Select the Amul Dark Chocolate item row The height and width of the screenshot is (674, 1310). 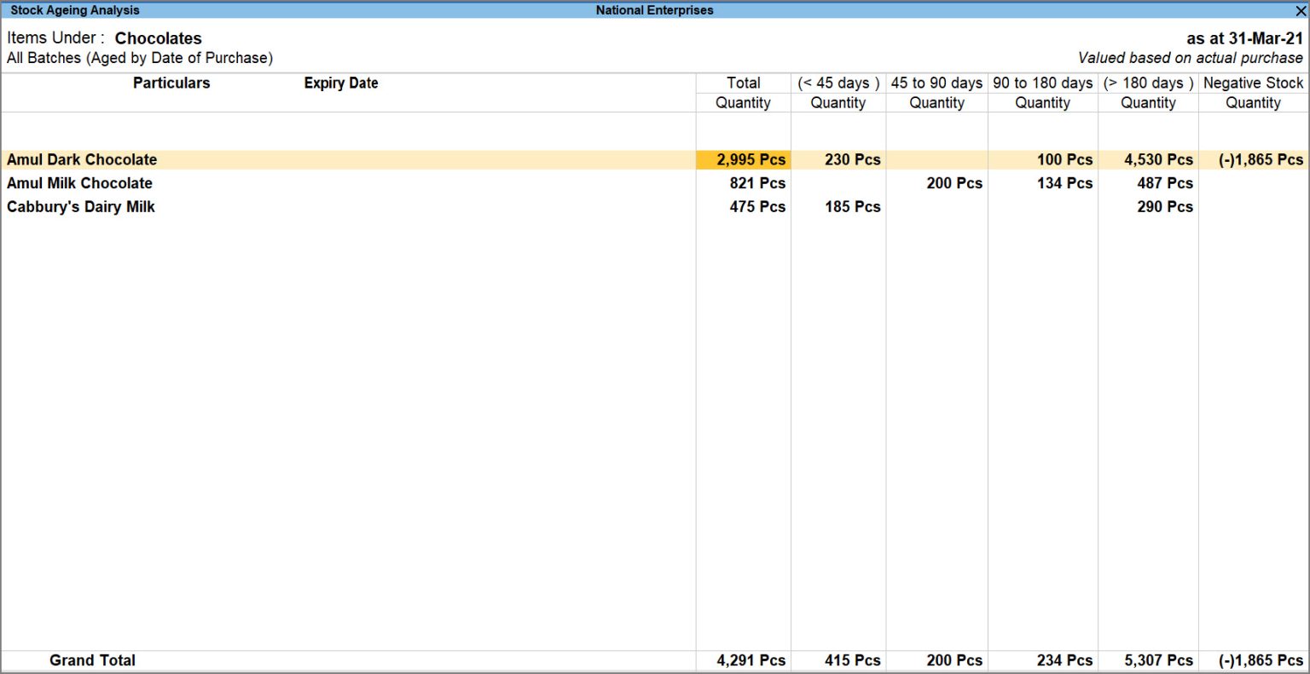click(82, 159)
